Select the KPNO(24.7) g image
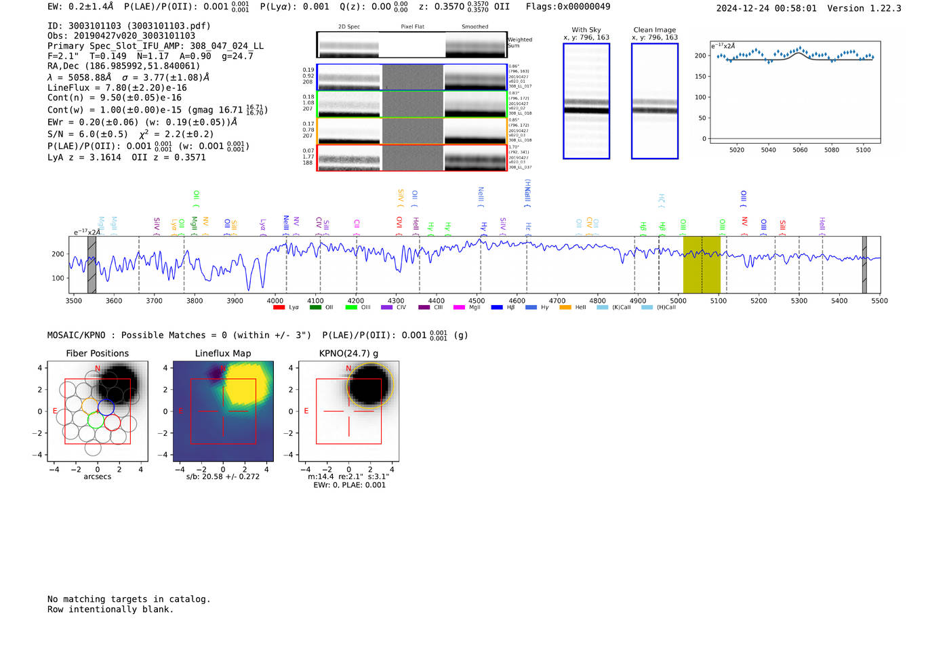The height and width of the screenshot is (646, 949). click(x=348, y=411)
